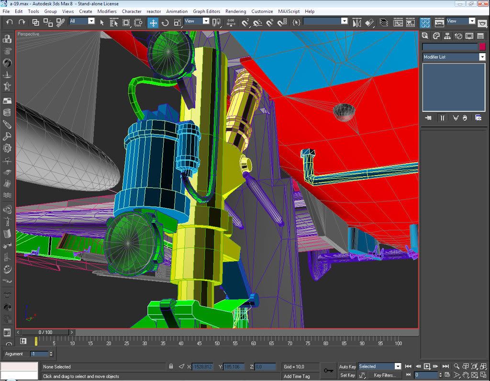Click the Mirror tool icon
490x381 pixels.
pyautogui.click(x=357, y=22)
